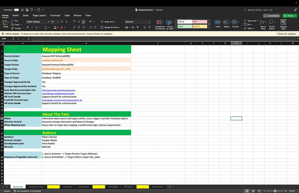Click the Home icon in the title bar
Image resolution: width=299 pixels, height=193 pixels.
point(22,10)
